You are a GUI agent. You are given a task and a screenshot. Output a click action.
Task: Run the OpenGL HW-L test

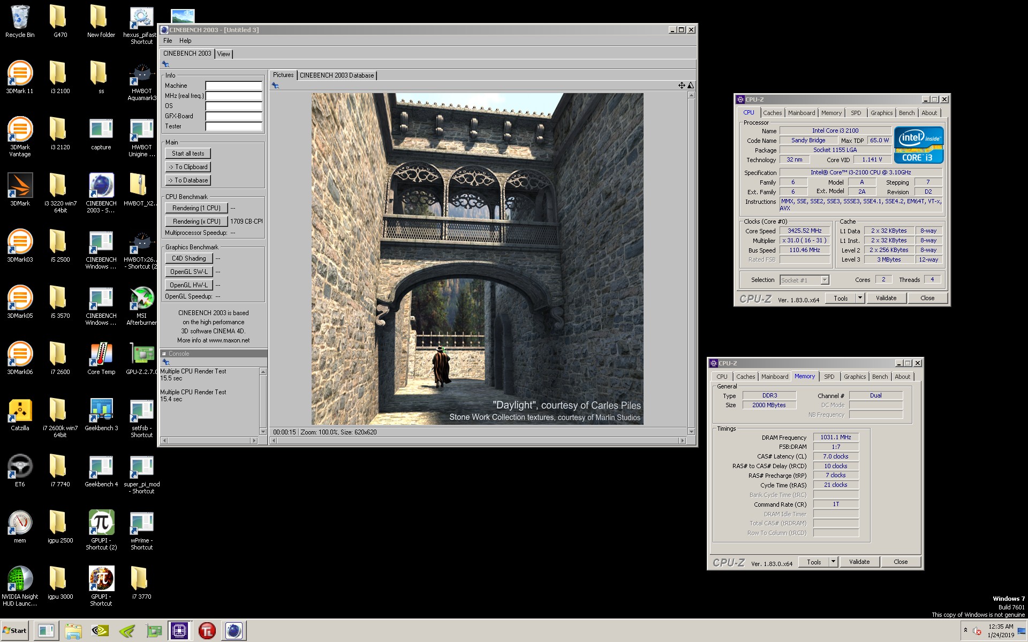click(x=189, y=285)
